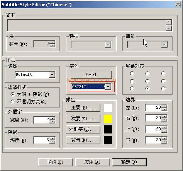Increase the 右(R) right margin spinner
Image resolution: width=183 pixels, height=171 pixels.
click(164, 116)
